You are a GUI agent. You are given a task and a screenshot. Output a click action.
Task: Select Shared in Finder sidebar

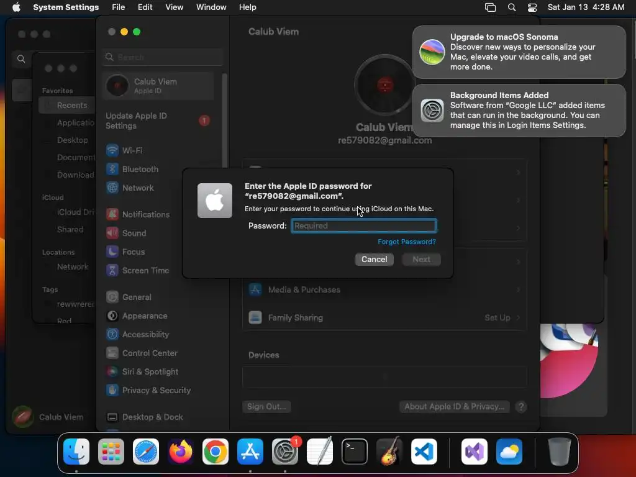67,229
